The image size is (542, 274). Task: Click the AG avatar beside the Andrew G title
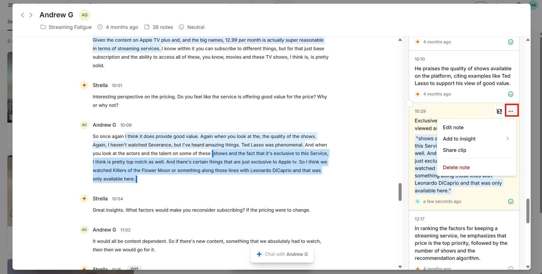(x=85, y=15)
